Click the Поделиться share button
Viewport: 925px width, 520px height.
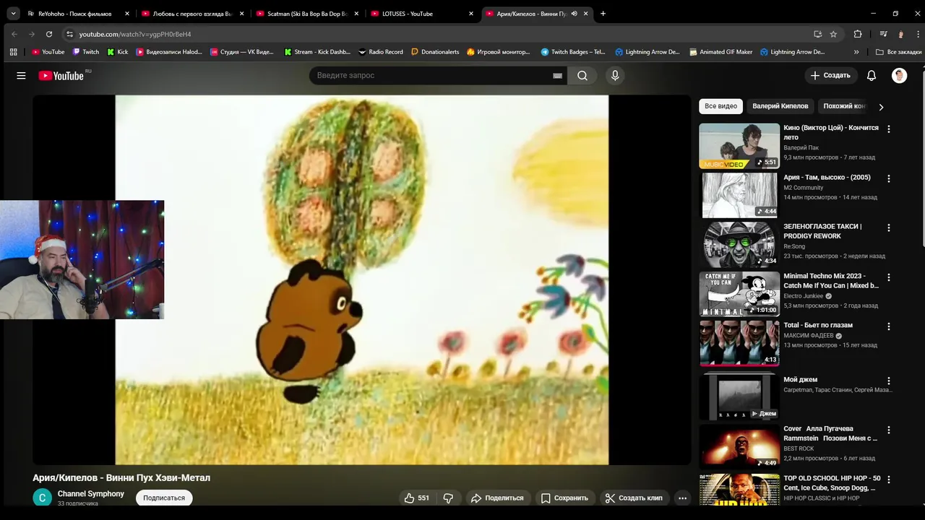(496, 498)
